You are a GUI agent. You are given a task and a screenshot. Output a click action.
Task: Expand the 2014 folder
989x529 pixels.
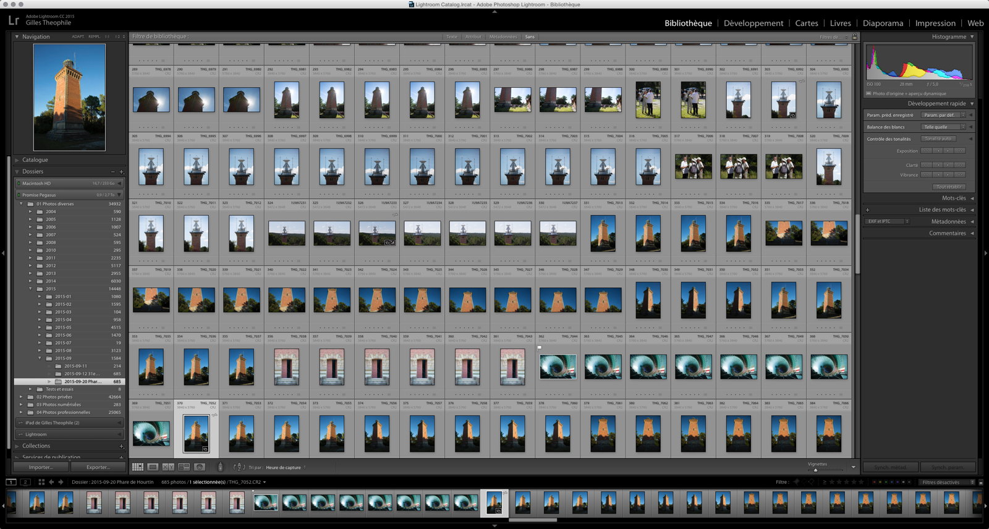pyautogui.click(x=30, y=281)
